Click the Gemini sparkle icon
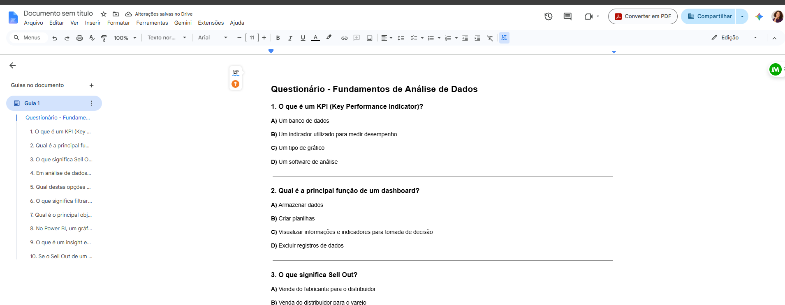785x305 pixels. [759, 16]
